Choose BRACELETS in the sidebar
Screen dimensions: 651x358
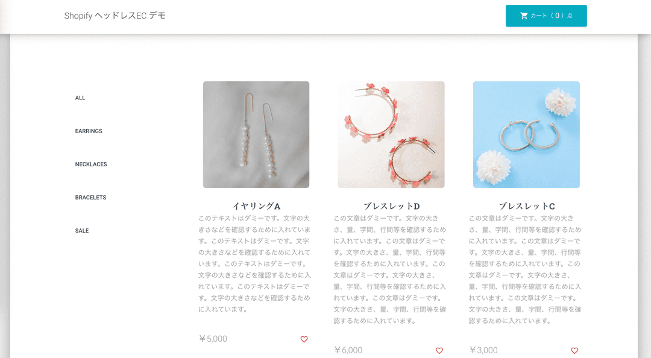click(90, 198)
